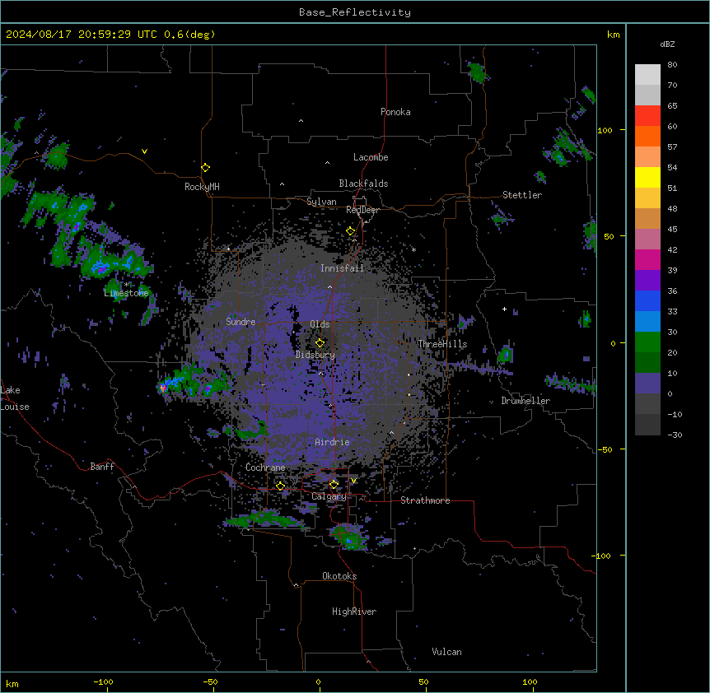Click the Stettler label

coord(522,195)
